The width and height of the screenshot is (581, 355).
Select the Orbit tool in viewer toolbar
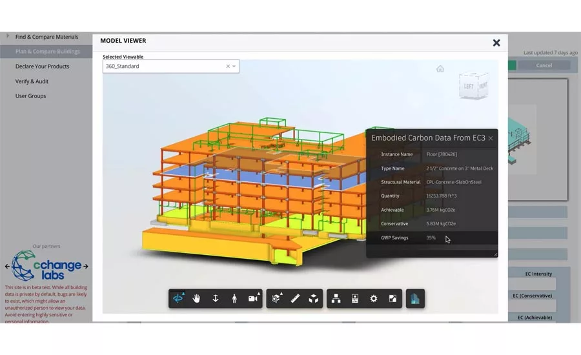pyautogui.click(x=178, y=298)
